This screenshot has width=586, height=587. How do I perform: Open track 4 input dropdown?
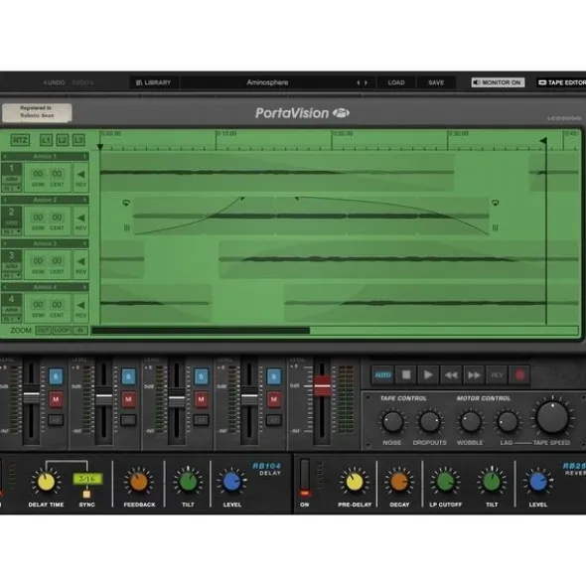[x=12, y=319]
